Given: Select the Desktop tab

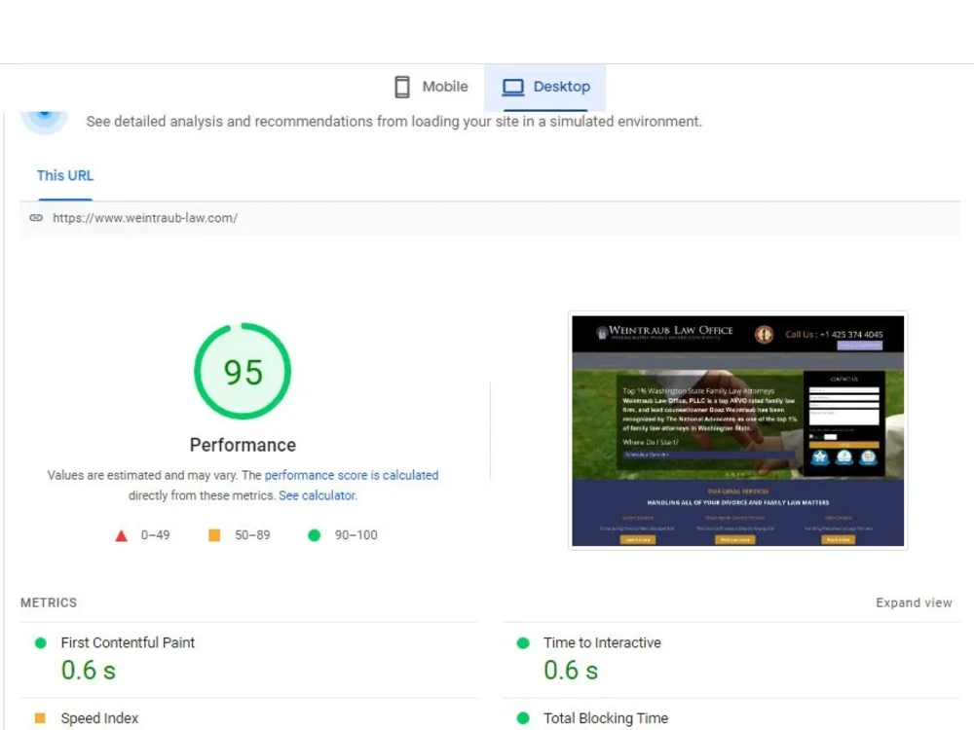Looking at the screenshot, I should coord(545,87).
